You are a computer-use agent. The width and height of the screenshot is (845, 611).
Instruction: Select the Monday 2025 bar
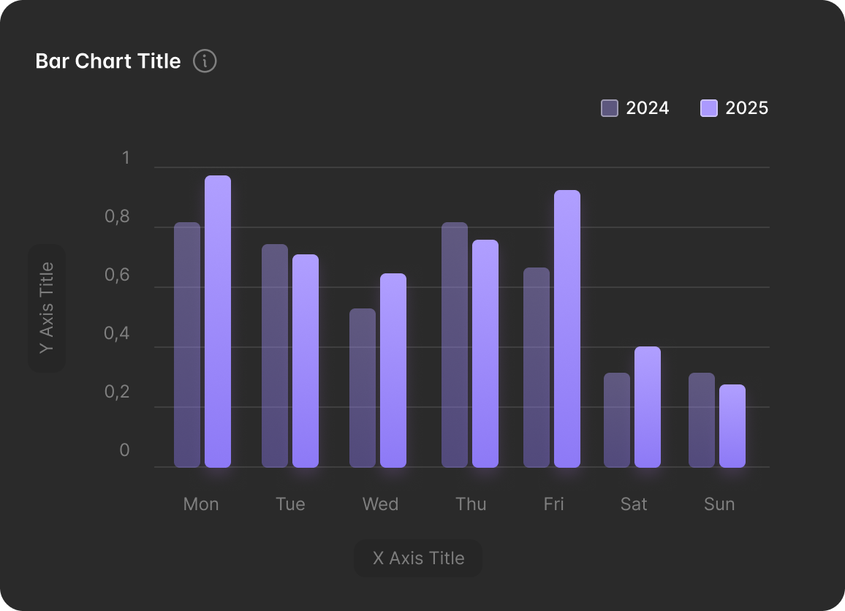pos(218,322)
